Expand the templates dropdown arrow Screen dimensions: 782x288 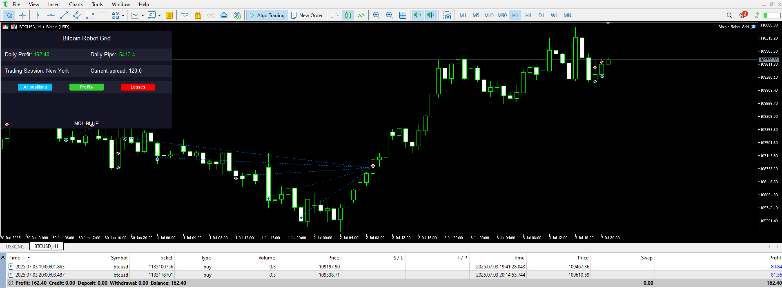coord(159,16)
